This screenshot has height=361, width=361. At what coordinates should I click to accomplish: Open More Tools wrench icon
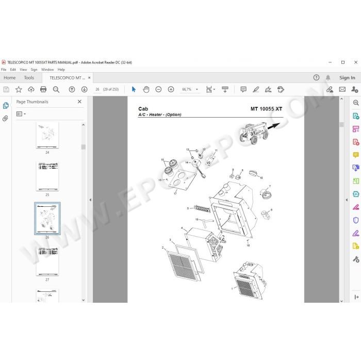(x=356, y=259)
